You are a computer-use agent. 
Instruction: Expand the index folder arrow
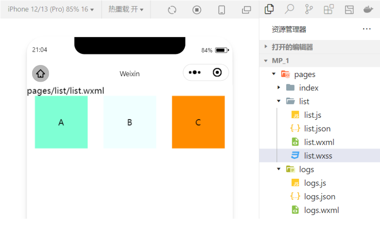coord(279,87)
